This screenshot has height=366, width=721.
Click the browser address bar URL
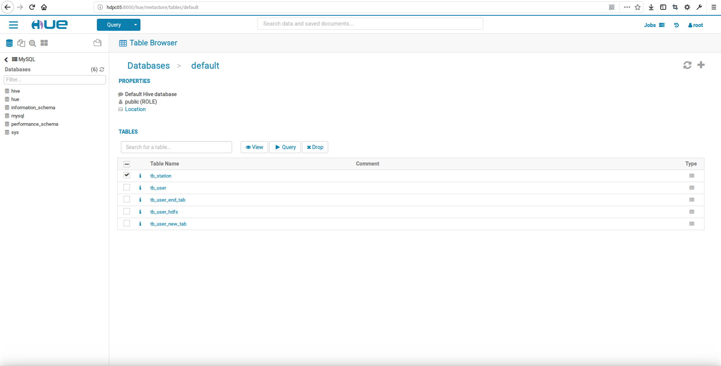pos(152,7)
